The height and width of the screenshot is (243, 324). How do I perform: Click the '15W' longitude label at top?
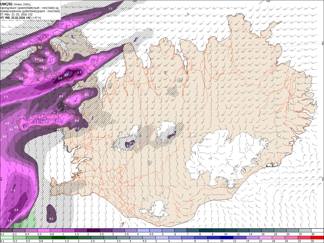[268, 1]
